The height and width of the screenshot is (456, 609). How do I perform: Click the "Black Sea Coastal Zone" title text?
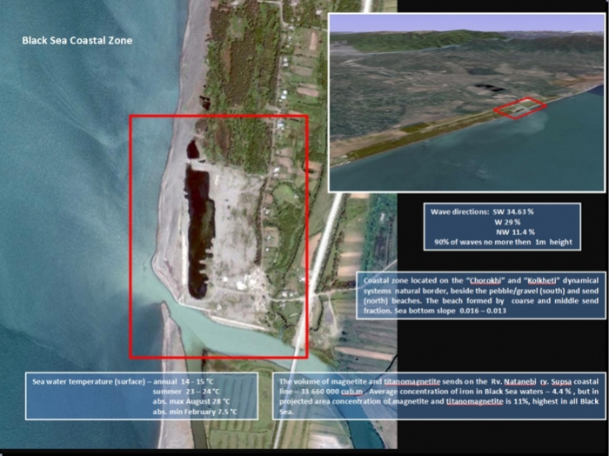[77, 41]
